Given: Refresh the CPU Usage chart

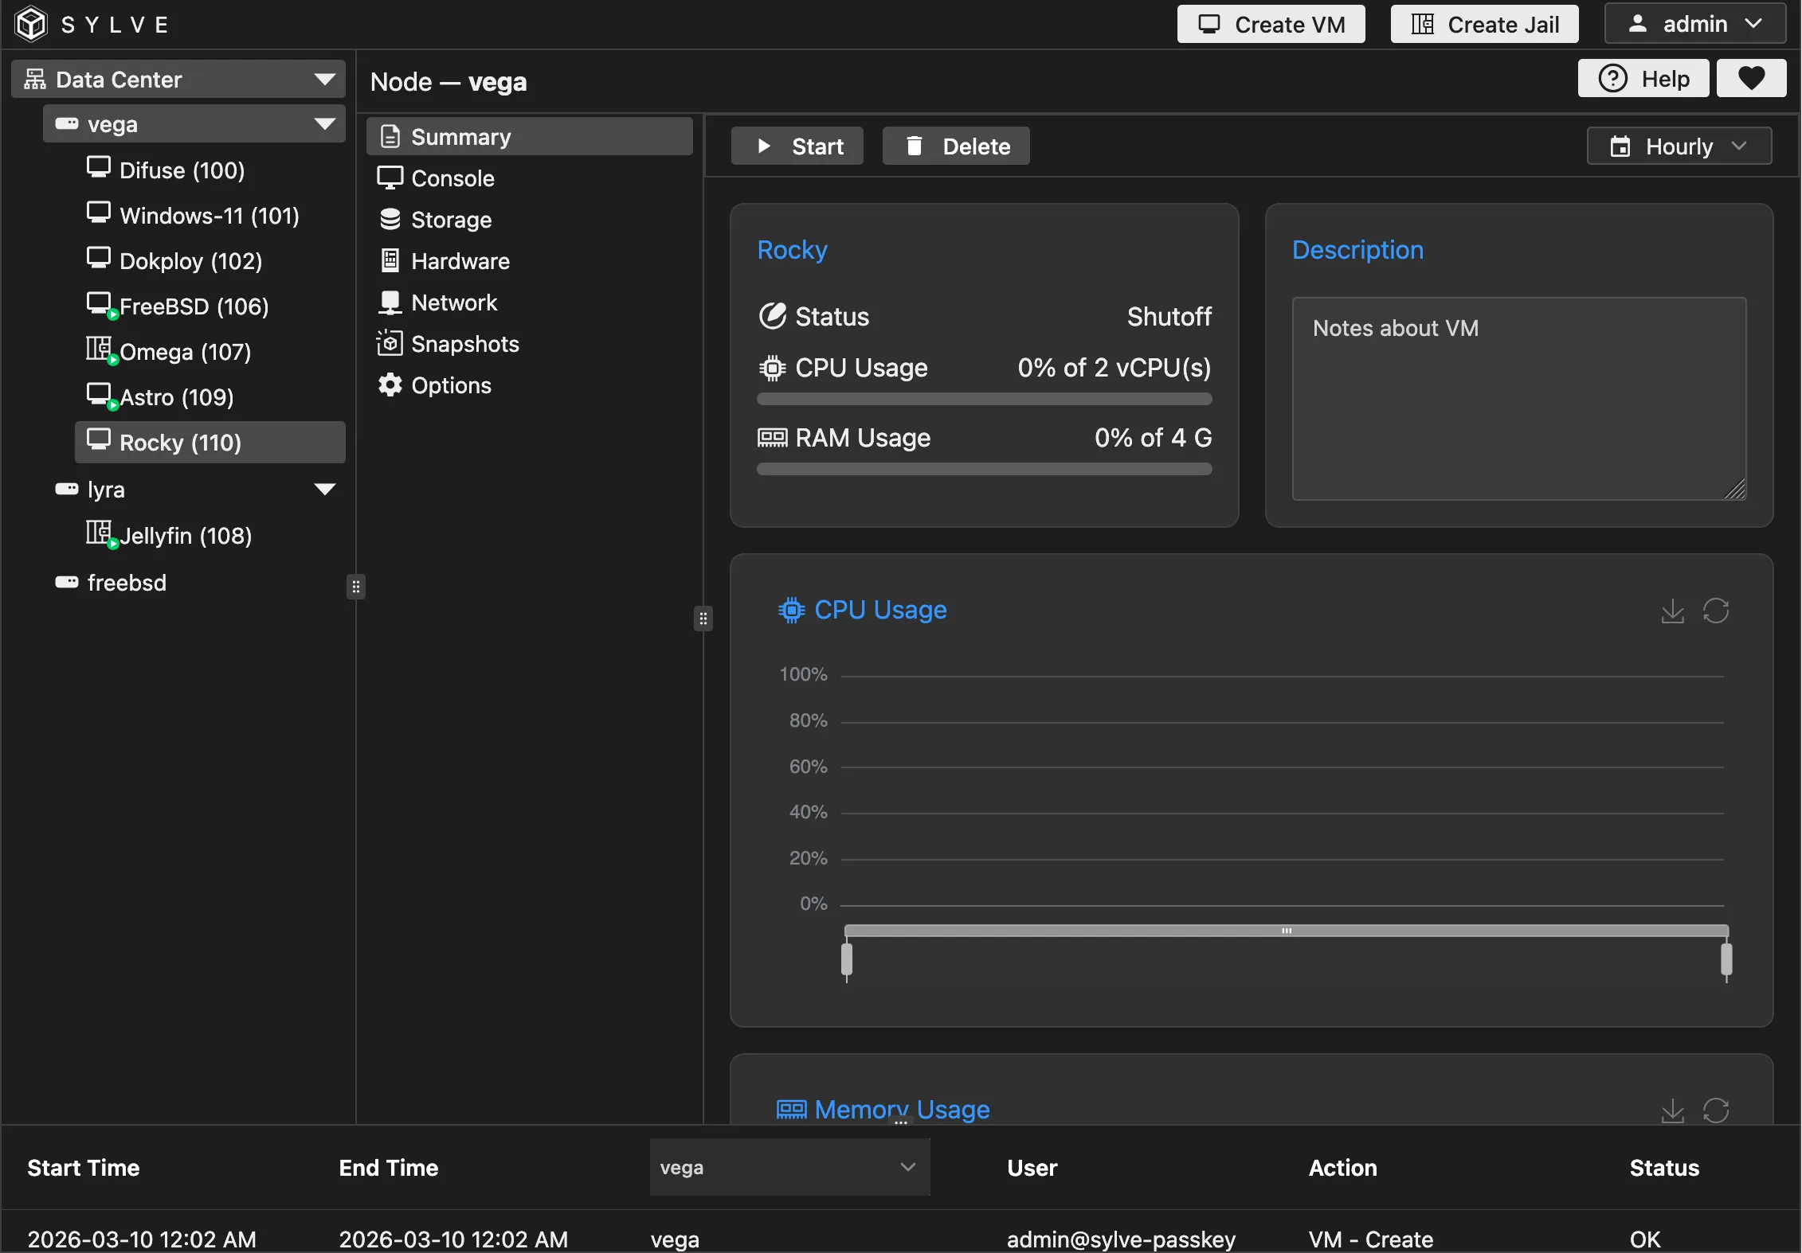Looking at the screenshot, I should click(1716, 611).
